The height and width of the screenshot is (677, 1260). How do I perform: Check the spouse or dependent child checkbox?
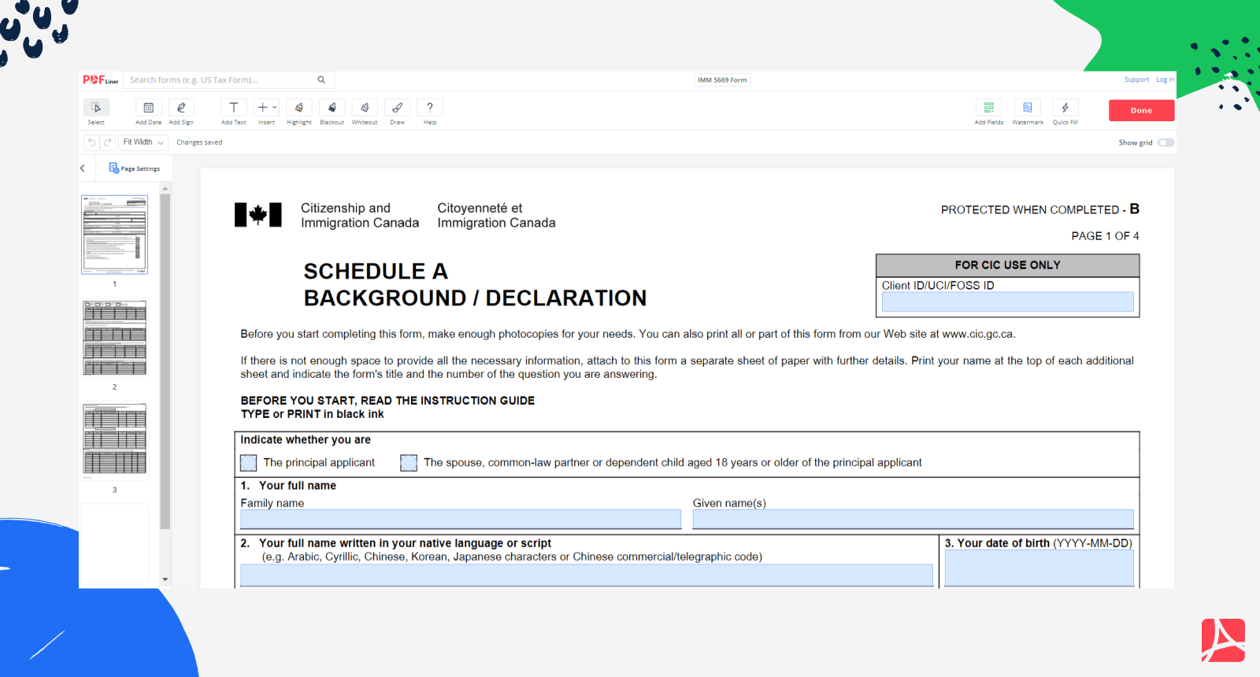pyautogui.click(x=409, y=463)
